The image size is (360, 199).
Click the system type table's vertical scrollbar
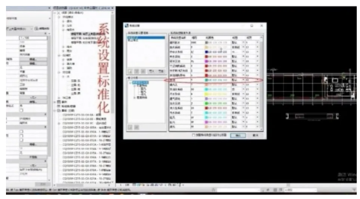point(261,83)
